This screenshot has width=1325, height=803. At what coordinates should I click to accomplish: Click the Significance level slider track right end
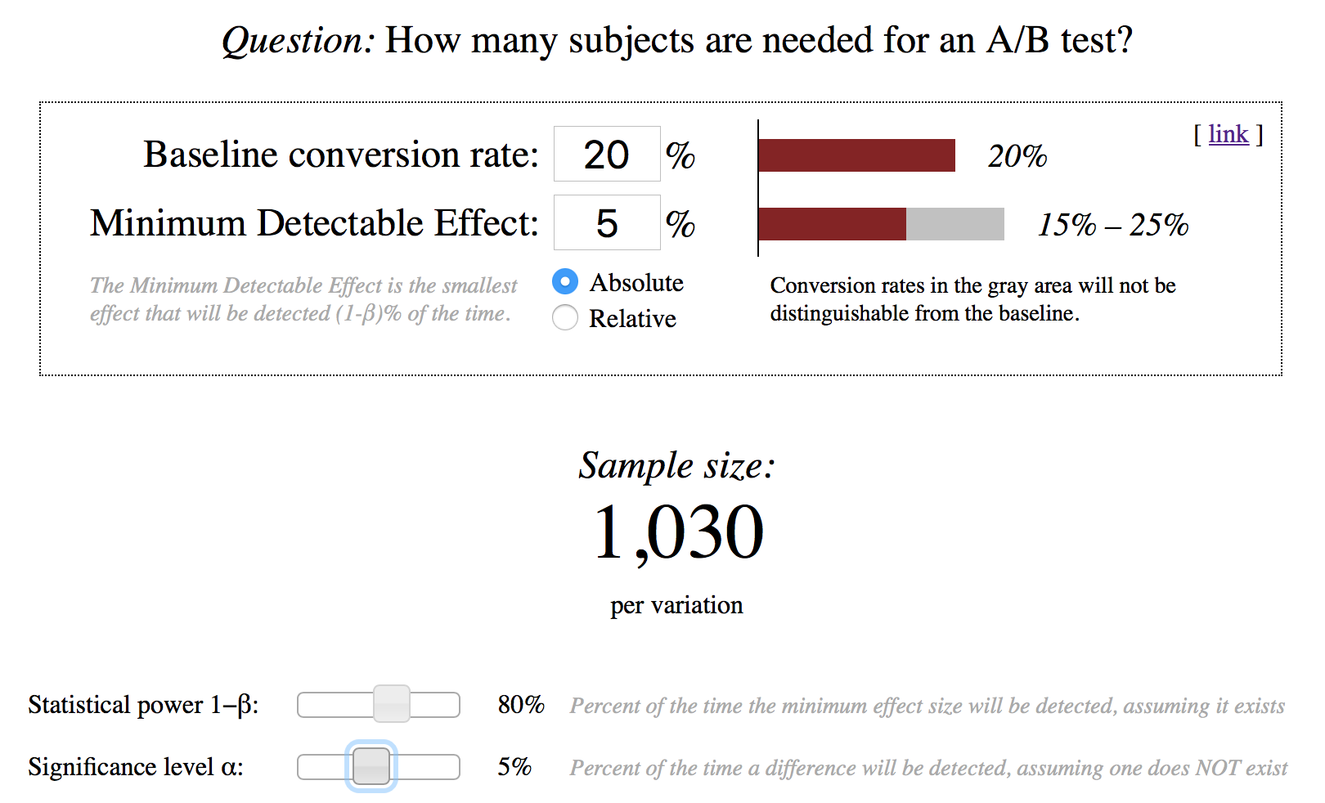447,767
